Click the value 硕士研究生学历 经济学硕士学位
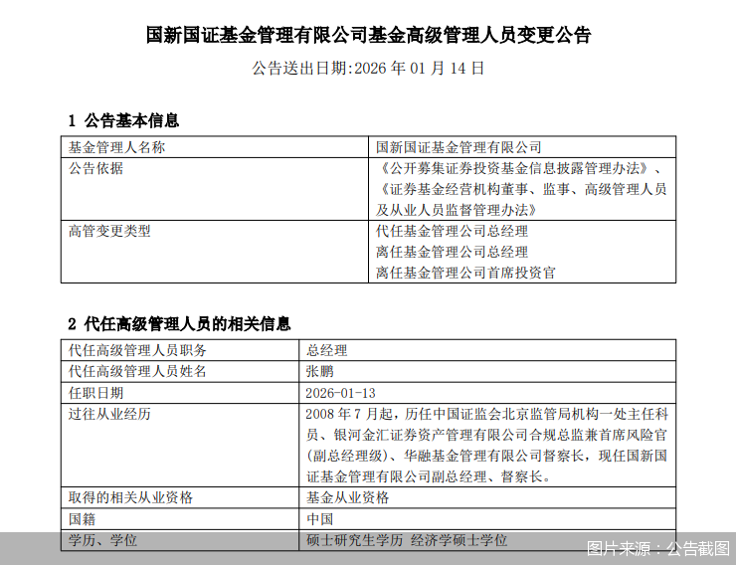The width and height of the screenshot is (736, 565). click(407, 540)
